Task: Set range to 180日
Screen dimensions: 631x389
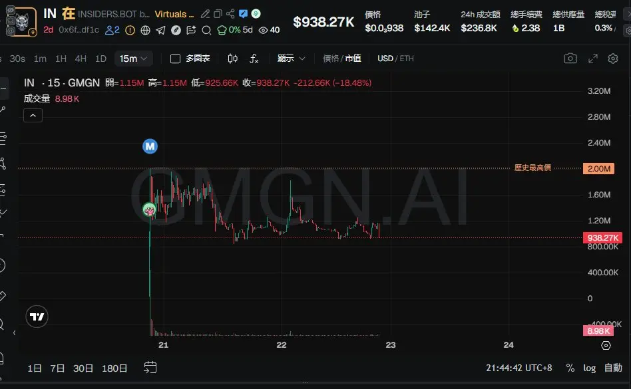Action: [x=114, y=368]
